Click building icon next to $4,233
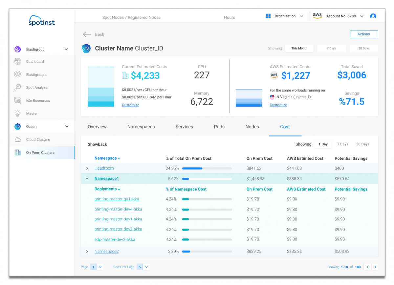This screenshot has height=285, width=394. 125,75
